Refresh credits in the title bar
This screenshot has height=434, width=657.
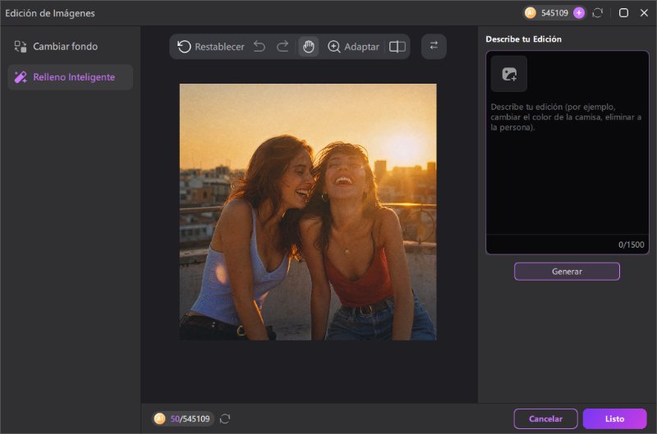tap(598, 13)
